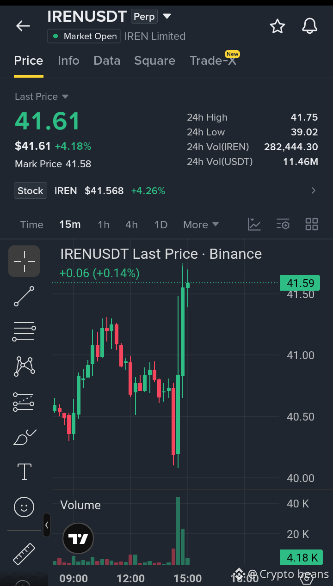The image size is (333, 586).
Task: Open the IREN stock details chevron
Action: tap(314, 190)
